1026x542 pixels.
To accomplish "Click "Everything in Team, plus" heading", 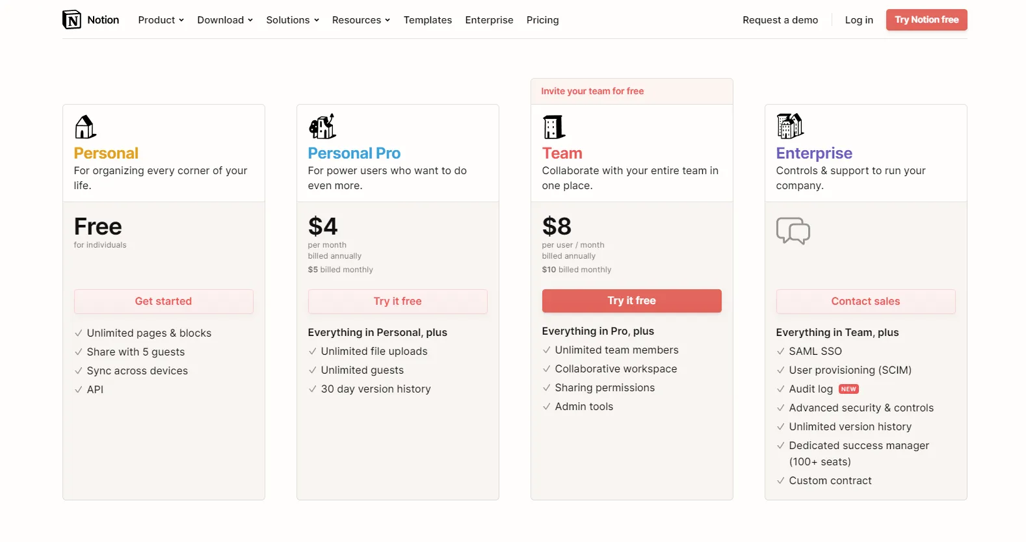I will pos(837,333).
